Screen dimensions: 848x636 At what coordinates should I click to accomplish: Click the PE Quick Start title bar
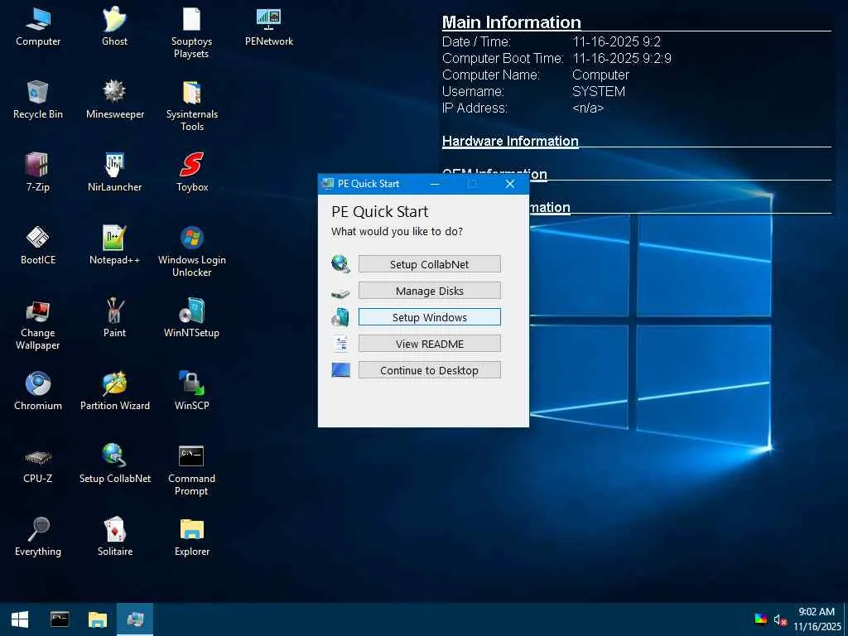[x=373, y=184]
